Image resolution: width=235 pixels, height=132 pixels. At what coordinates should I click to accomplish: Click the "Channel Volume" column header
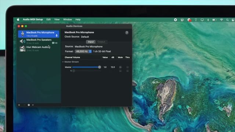pos(72,57)
